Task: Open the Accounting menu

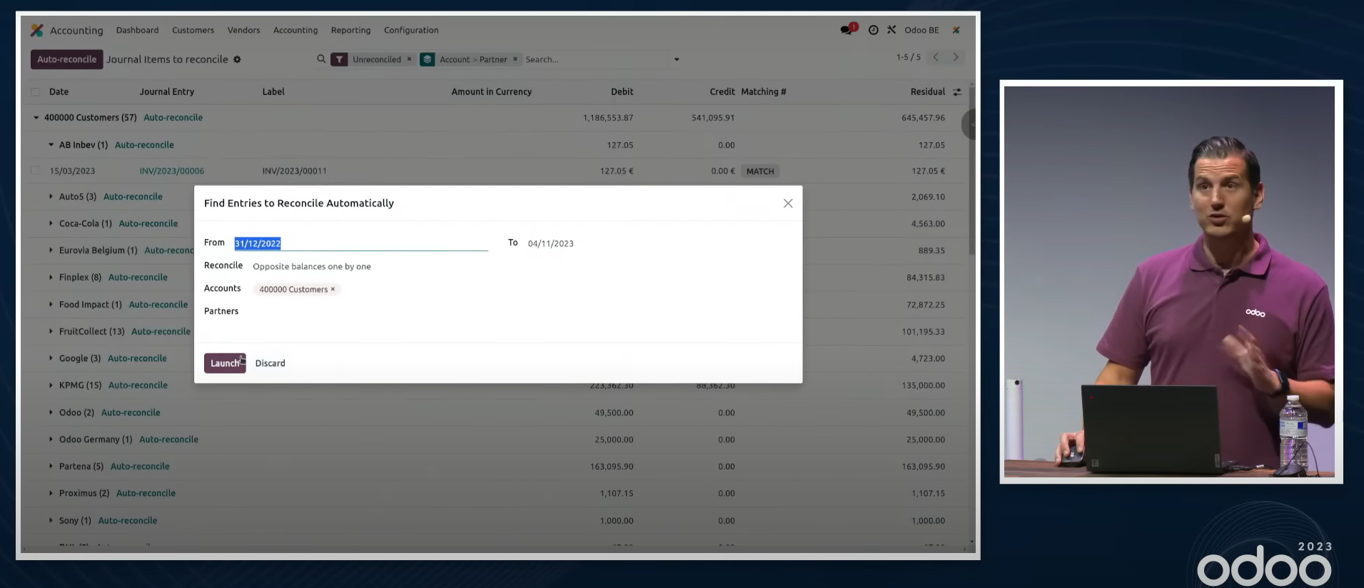Action: pos(295,30)
